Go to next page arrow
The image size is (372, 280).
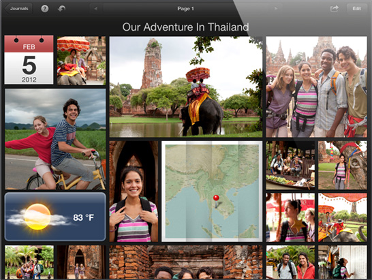point(276,9)
